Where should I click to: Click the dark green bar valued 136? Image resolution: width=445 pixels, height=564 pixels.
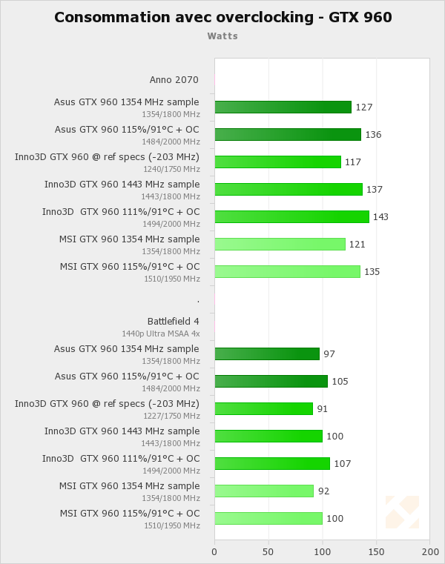(288, 134)
